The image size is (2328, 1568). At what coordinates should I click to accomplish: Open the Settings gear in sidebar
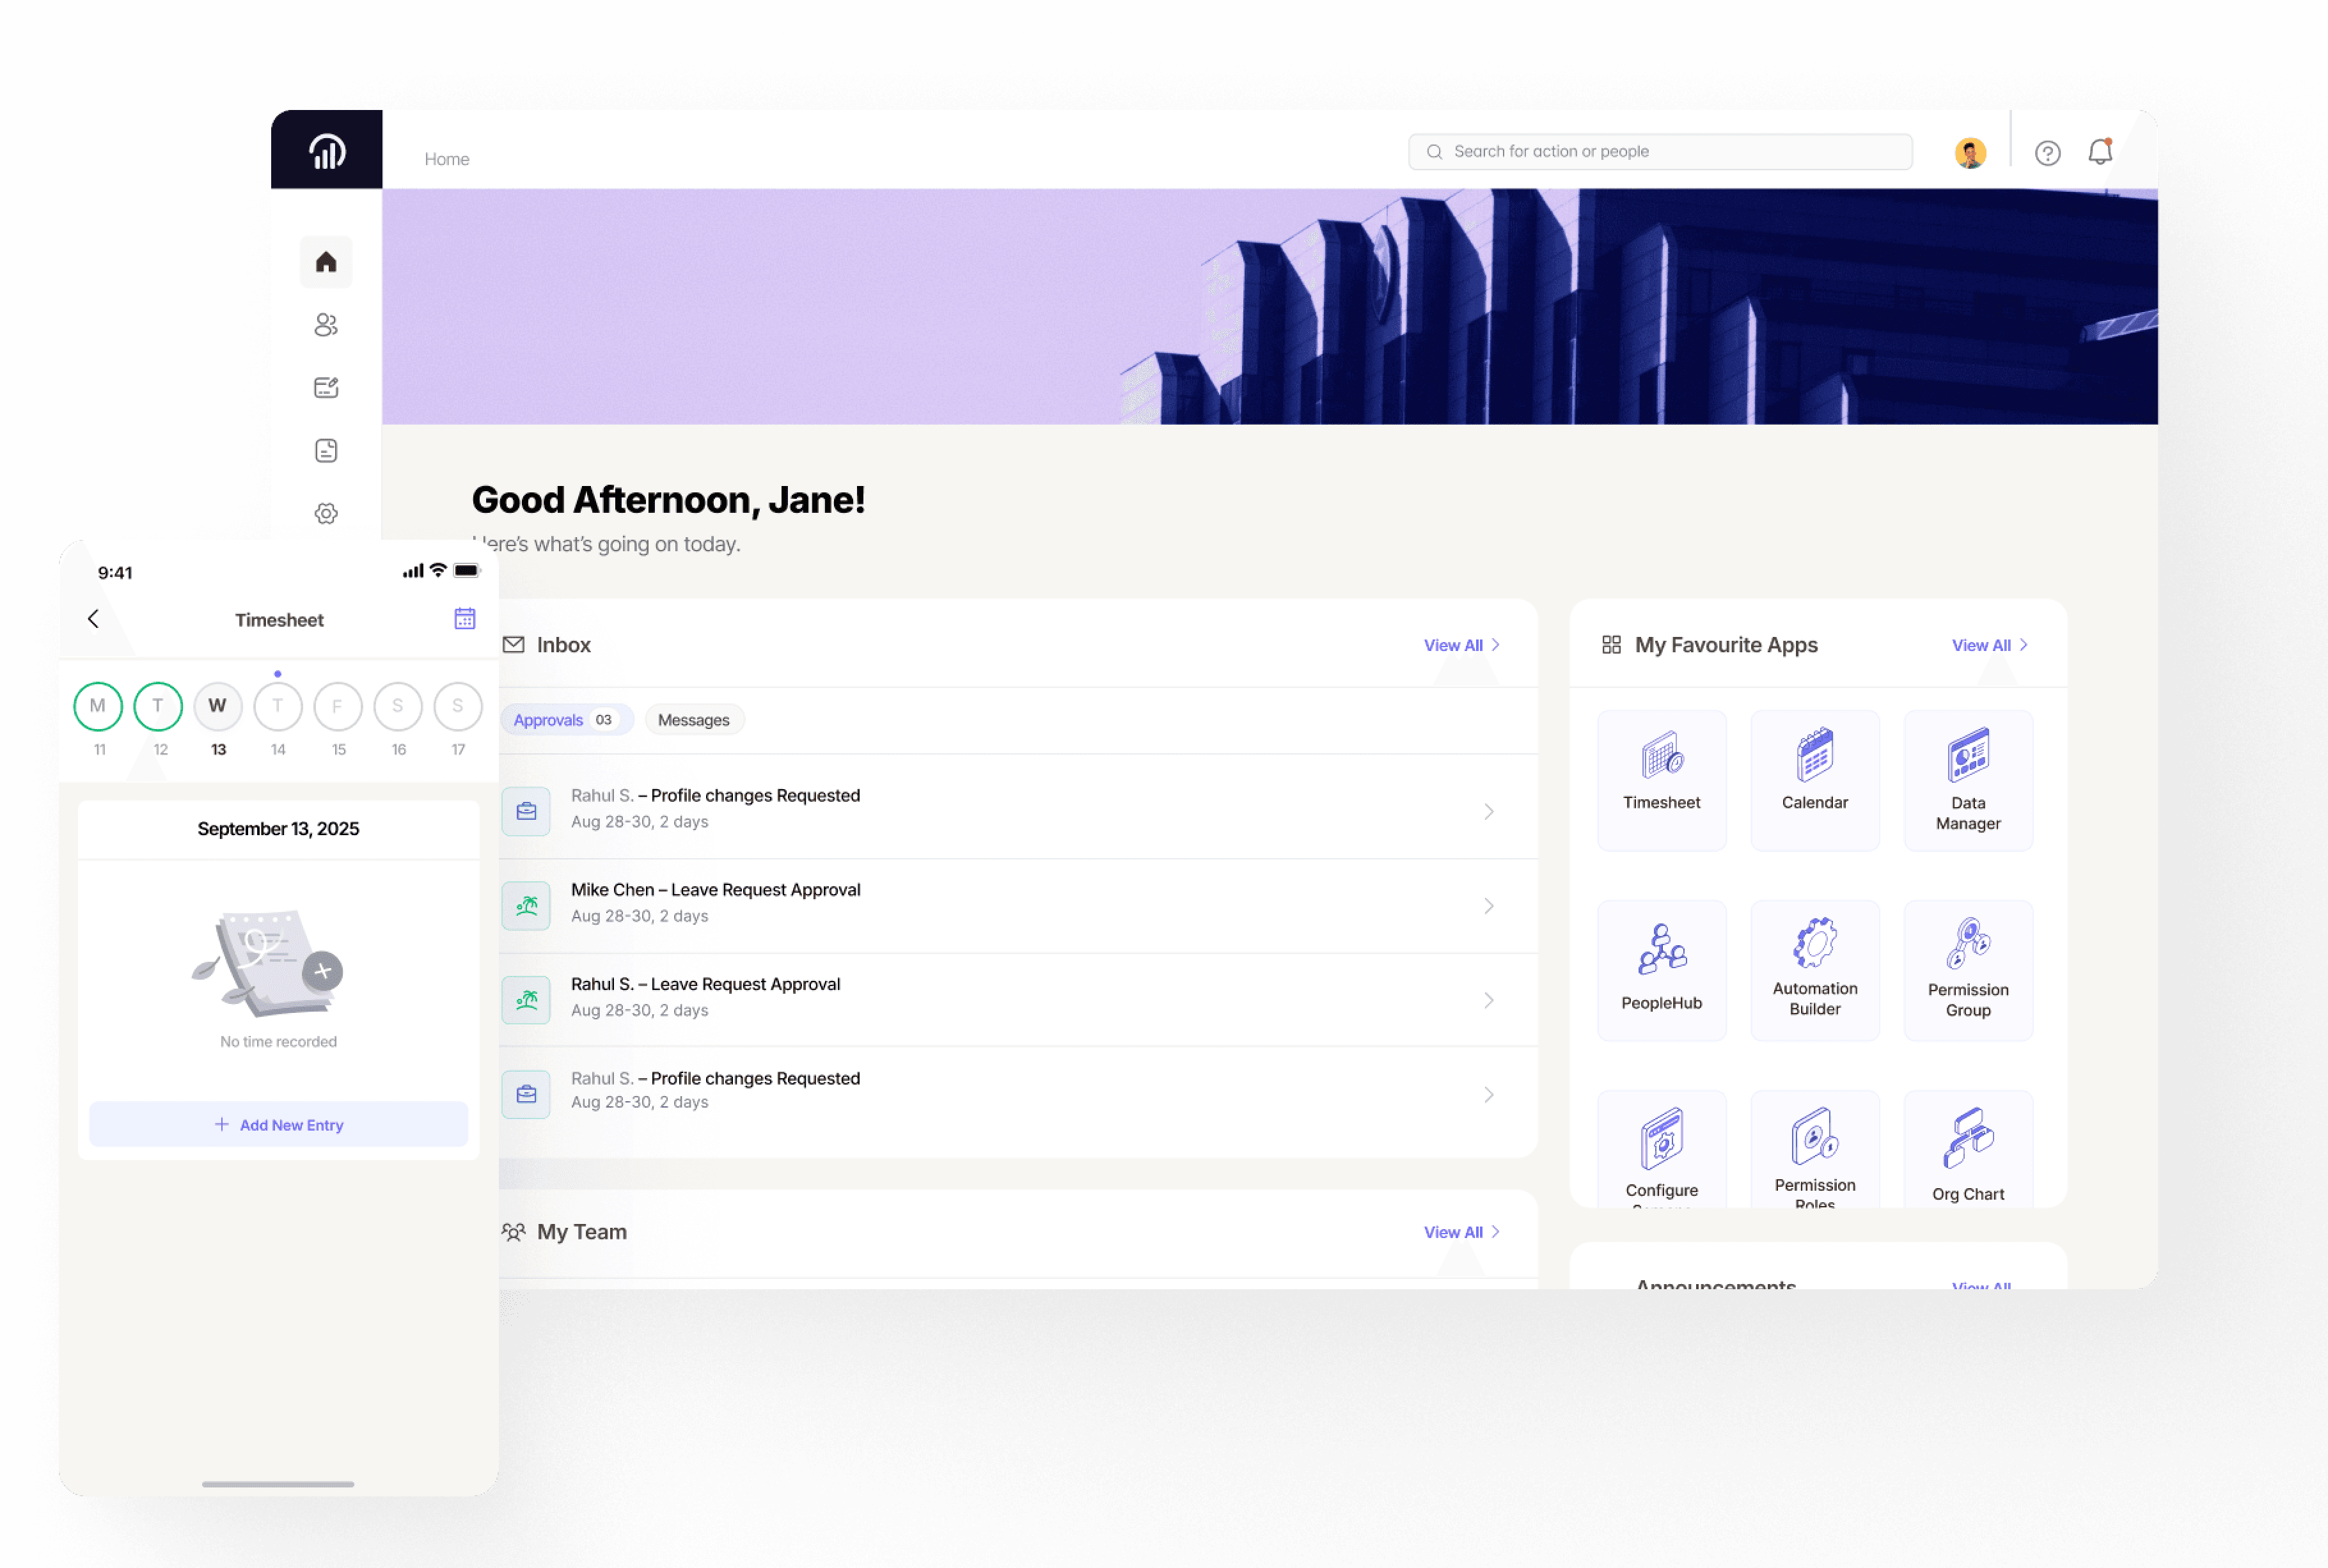(326, 513)
